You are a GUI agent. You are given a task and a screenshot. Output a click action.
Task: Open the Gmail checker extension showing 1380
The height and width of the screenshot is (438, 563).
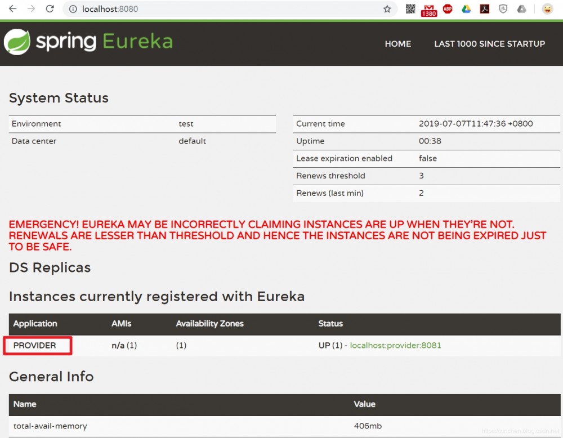click(428, 10)
